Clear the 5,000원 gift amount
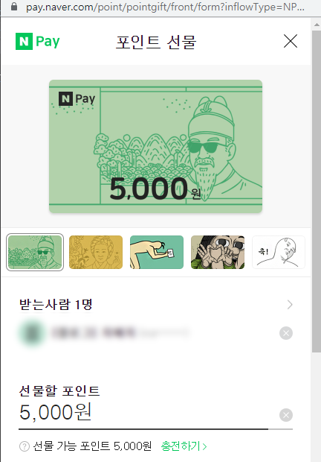Screen dimensions: 321x462 pos(286,415)
